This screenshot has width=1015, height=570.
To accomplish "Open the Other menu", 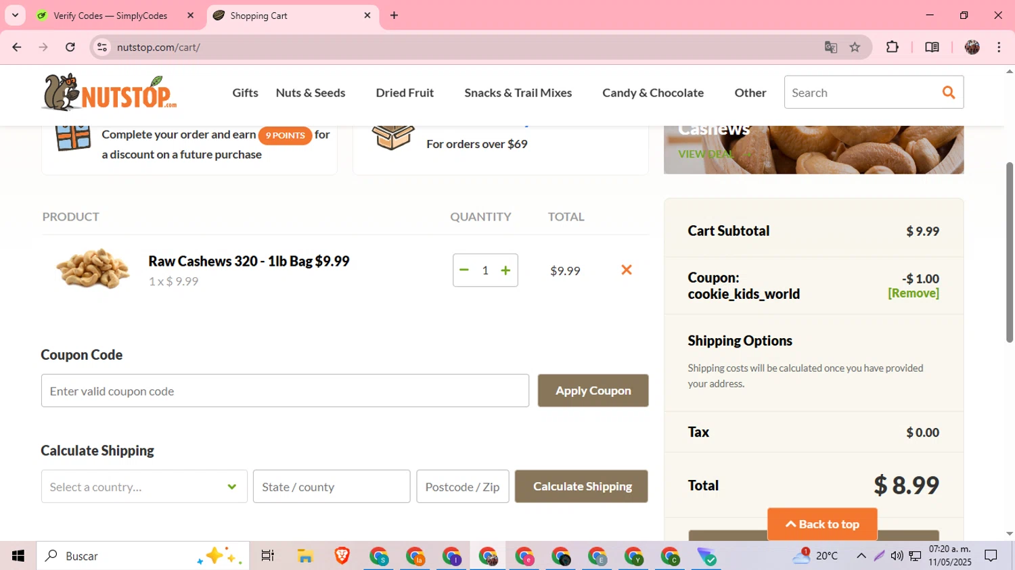I will 750,93.
